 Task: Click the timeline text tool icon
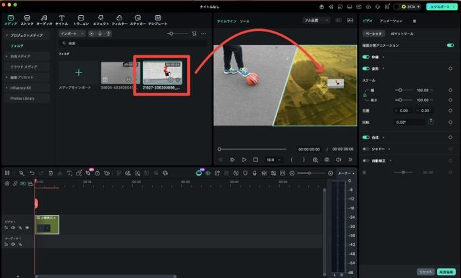[69, 173]
